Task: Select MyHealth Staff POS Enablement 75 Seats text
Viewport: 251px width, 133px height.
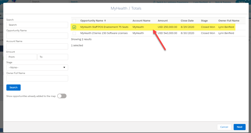Action: pyautogui.click(x=104, y=27)
